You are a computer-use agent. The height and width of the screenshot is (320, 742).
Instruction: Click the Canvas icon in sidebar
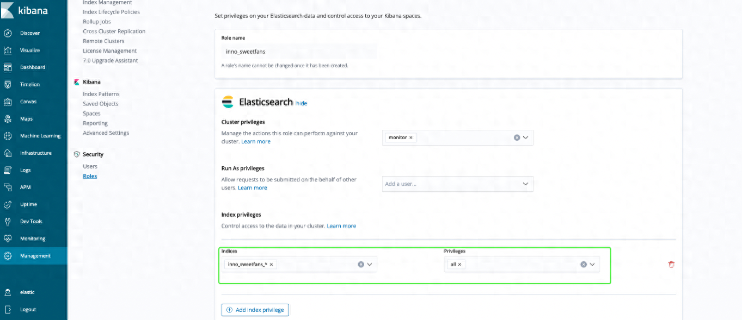(8, 102)
